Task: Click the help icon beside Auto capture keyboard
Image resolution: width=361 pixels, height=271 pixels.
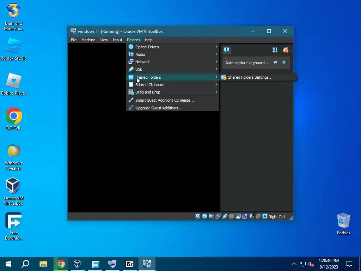Action: point(275,62)
